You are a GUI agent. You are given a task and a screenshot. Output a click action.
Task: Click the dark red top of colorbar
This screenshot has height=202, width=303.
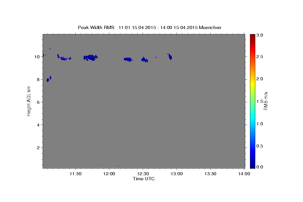click(x=252, y=35)
